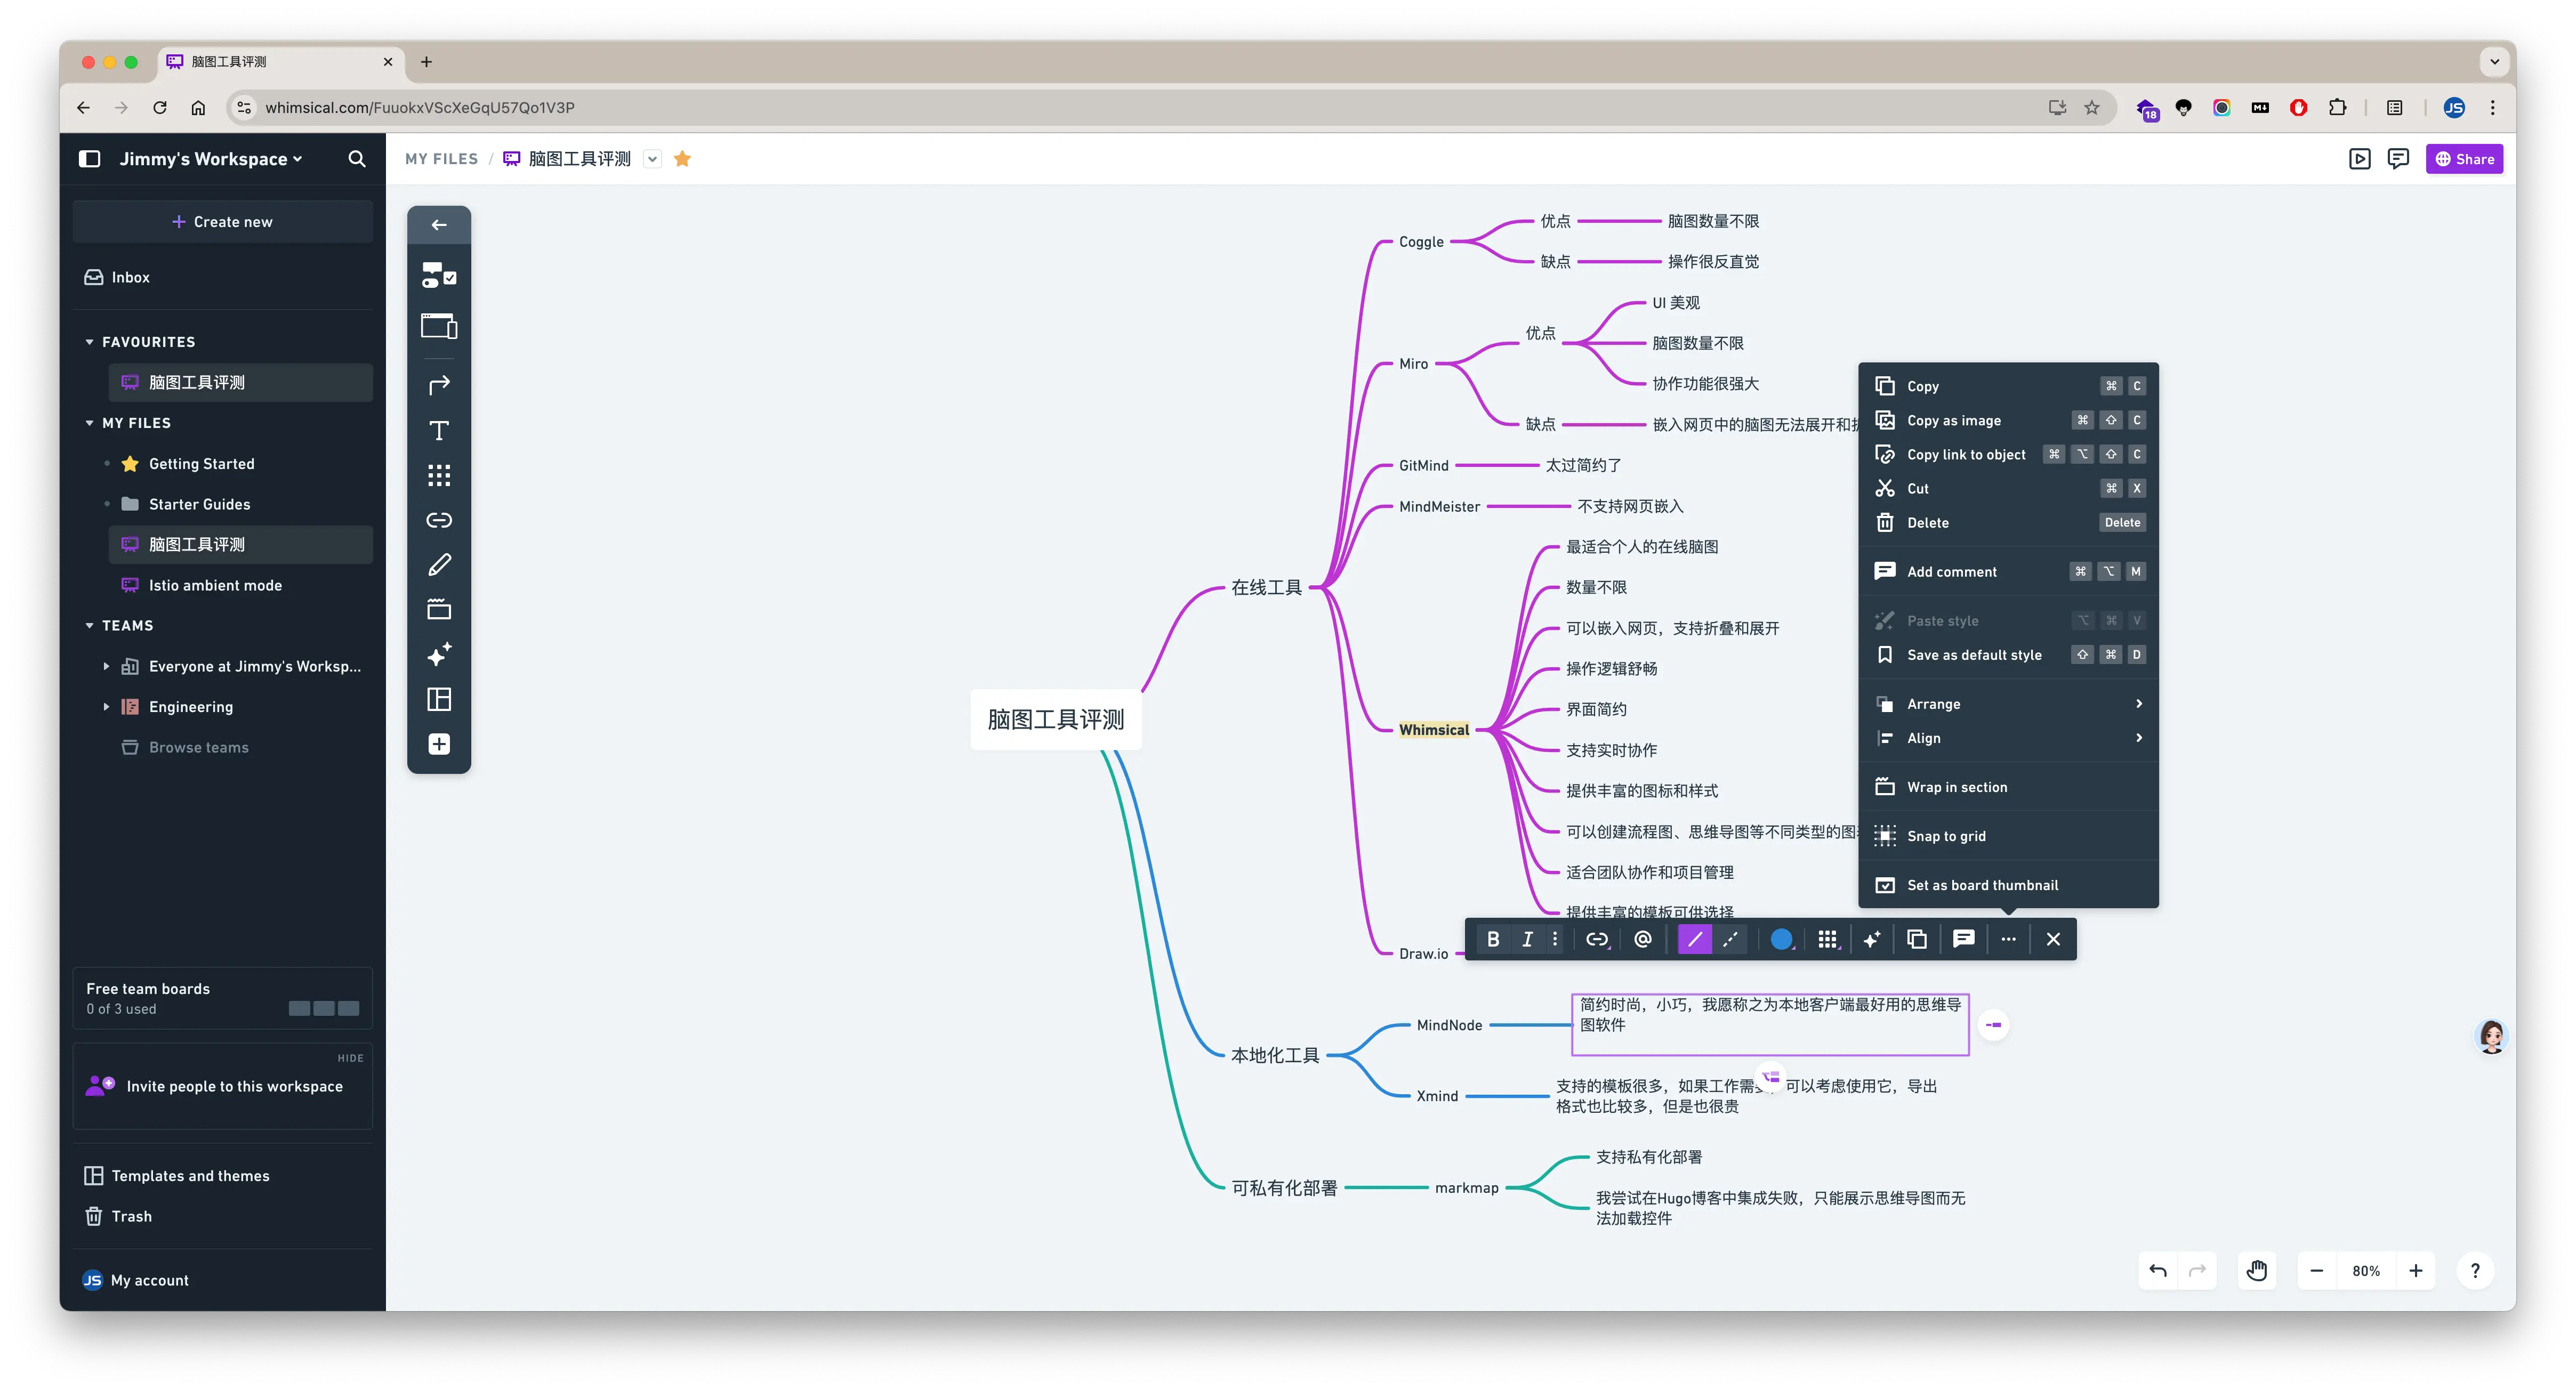Insert mention with @ icon

click(x=1642, y=939)
